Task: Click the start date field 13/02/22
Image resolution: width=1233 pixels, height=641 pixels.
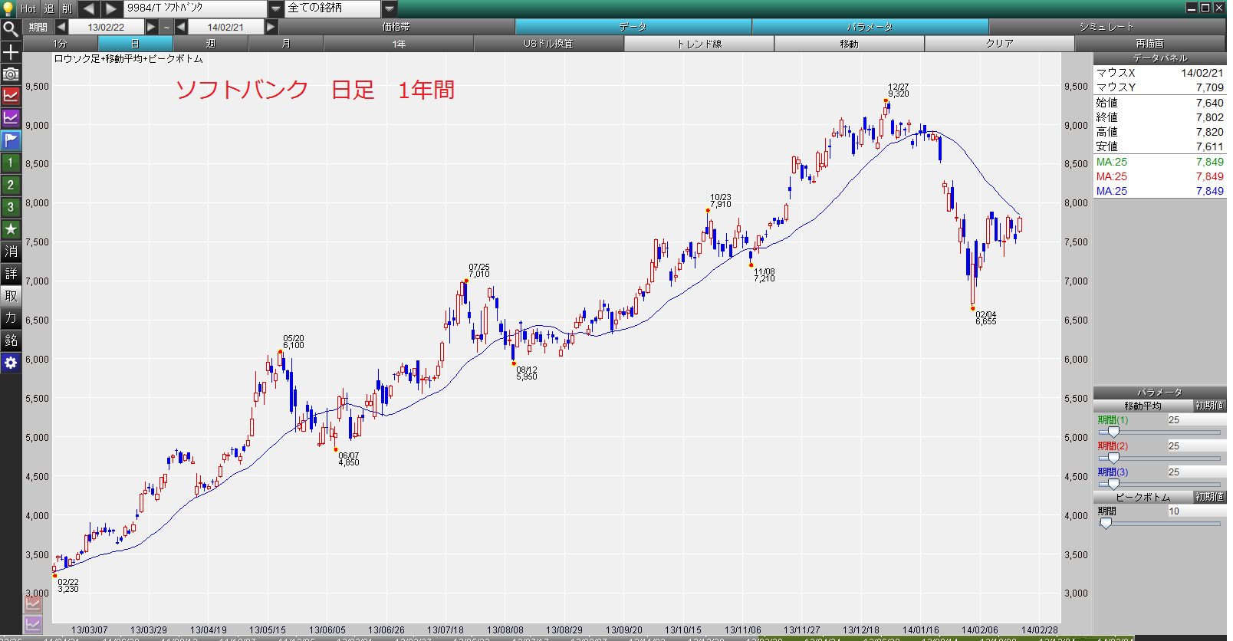Action: click(106, 27)
